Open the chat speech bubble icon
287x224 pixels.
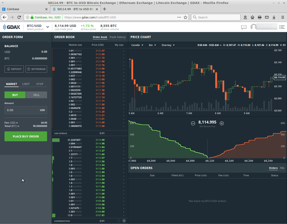pos(244,27)
